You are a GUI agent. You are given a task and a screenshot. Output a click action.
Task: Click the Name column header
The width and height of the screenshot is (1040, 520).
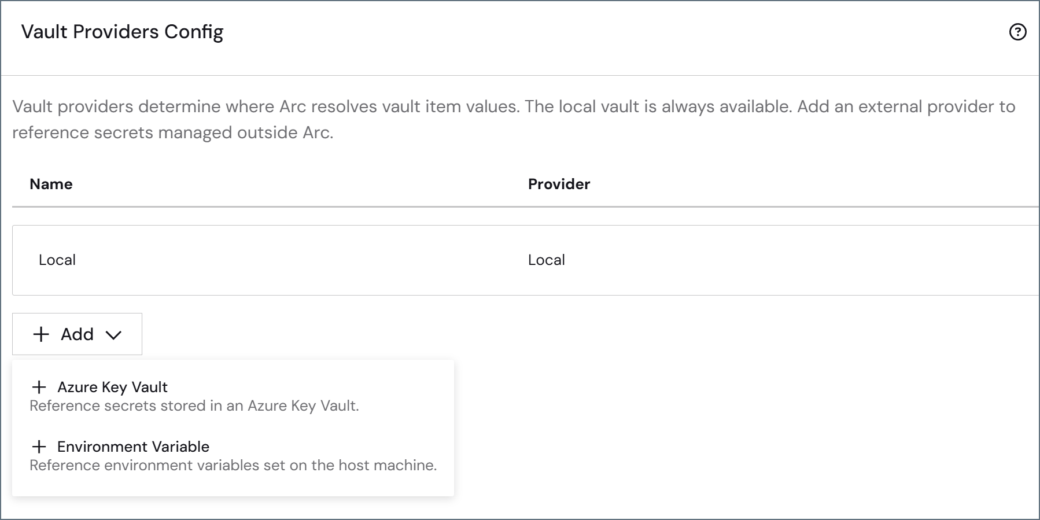point(51,184)
